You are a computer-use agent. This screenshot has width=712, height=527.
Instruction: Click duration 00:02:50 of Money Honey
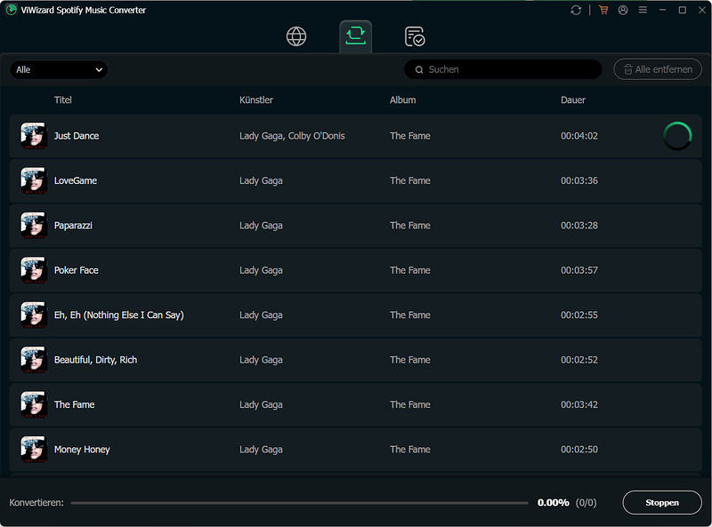[579, 450]
